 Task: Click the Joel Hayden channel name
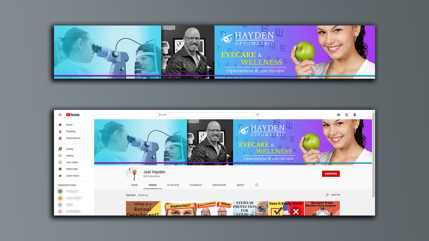point(154,172)
